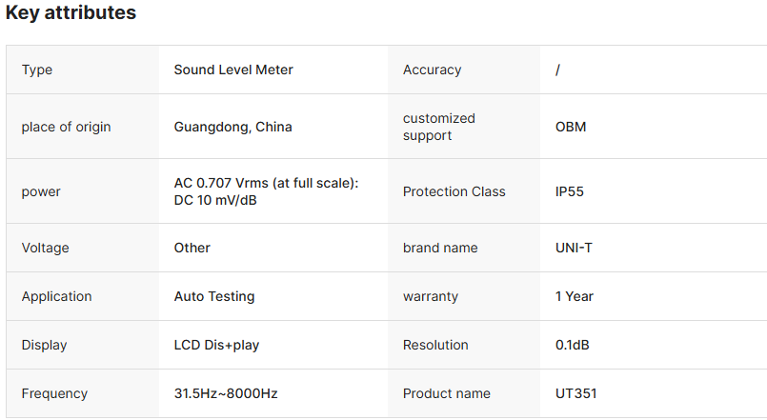Click the Protection Class label
The width and height of the screenshot is (767, 420).
[454, 191]
